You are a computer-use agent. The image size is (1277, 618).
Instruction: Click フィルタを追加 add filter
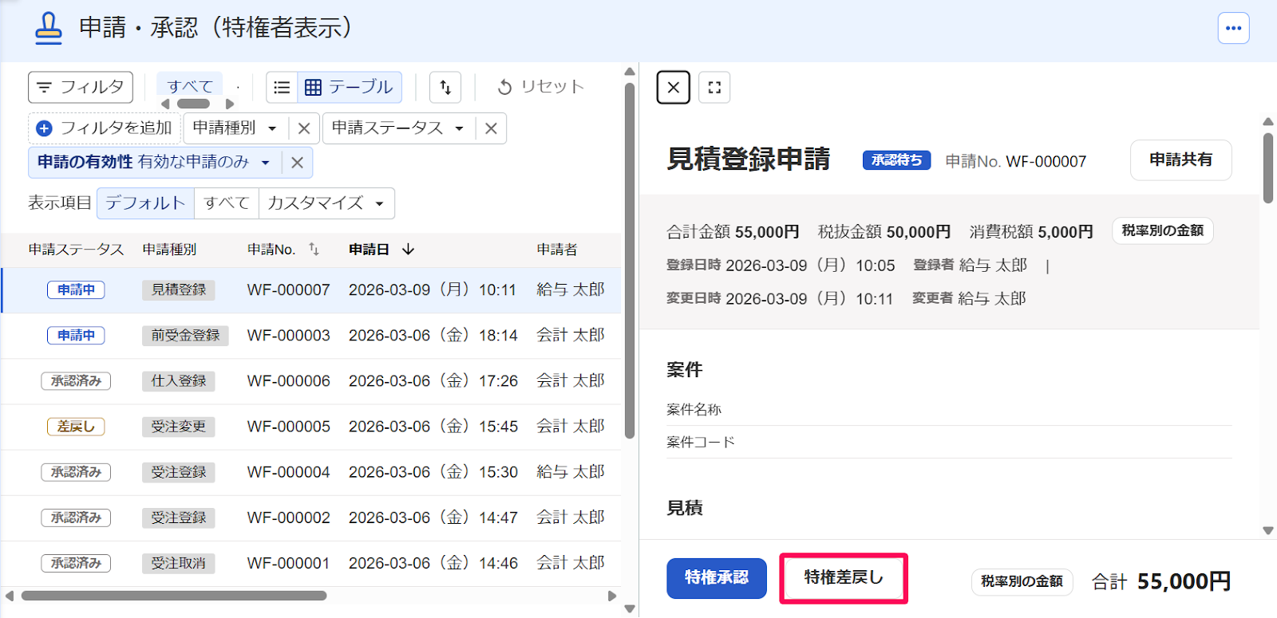(106, 128)
